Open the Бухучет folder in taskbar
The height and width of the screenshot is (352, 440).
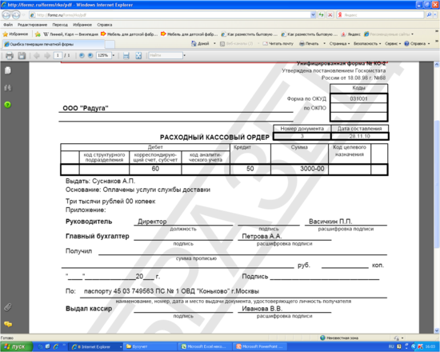pyautogui.click(x=151, y=346)
